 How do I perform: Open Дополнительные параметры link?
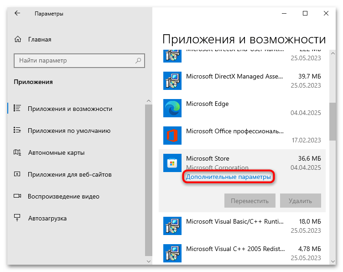(x=228, y=177)
